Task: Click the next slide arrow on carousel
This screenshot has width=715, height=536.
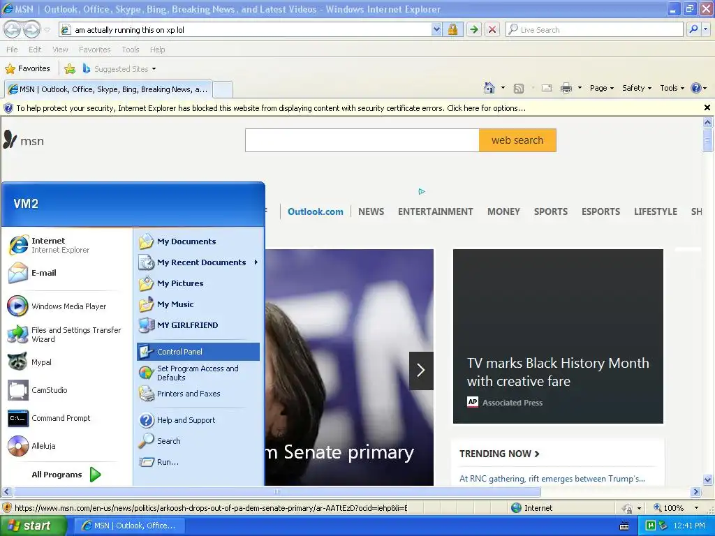Action: 421,371
